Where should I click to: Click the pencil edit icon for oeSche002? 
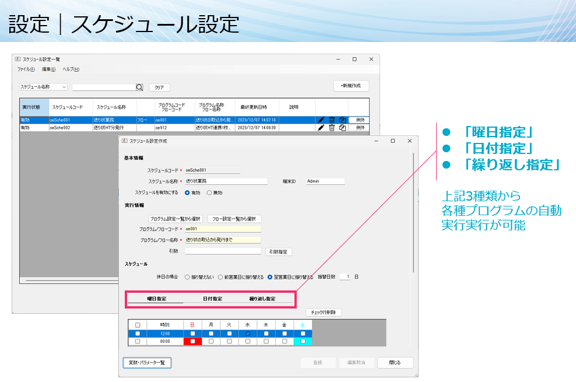[321, 128]
